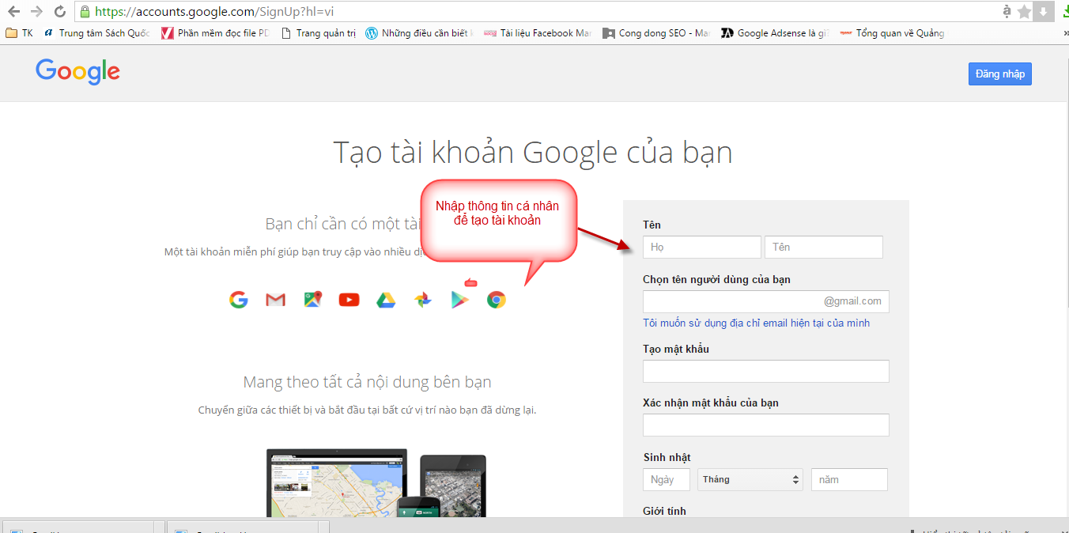Bookmark this page using the star icon
Image resolution: width=1069 pixels, height=533 pixels.
tap(1025, 12)
